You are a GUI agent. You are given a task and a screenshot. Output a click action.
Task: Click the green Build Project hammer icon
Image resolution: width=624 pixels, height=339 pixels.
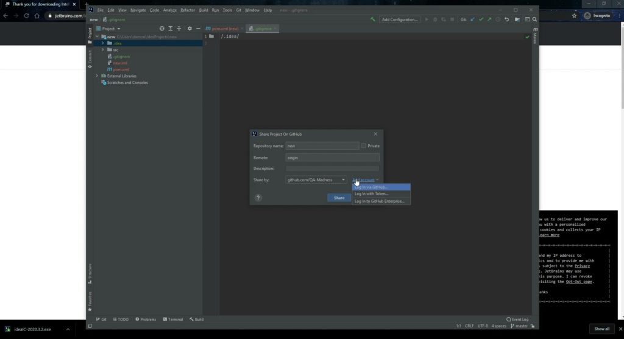pyautogui.click(x=373, y=19)
